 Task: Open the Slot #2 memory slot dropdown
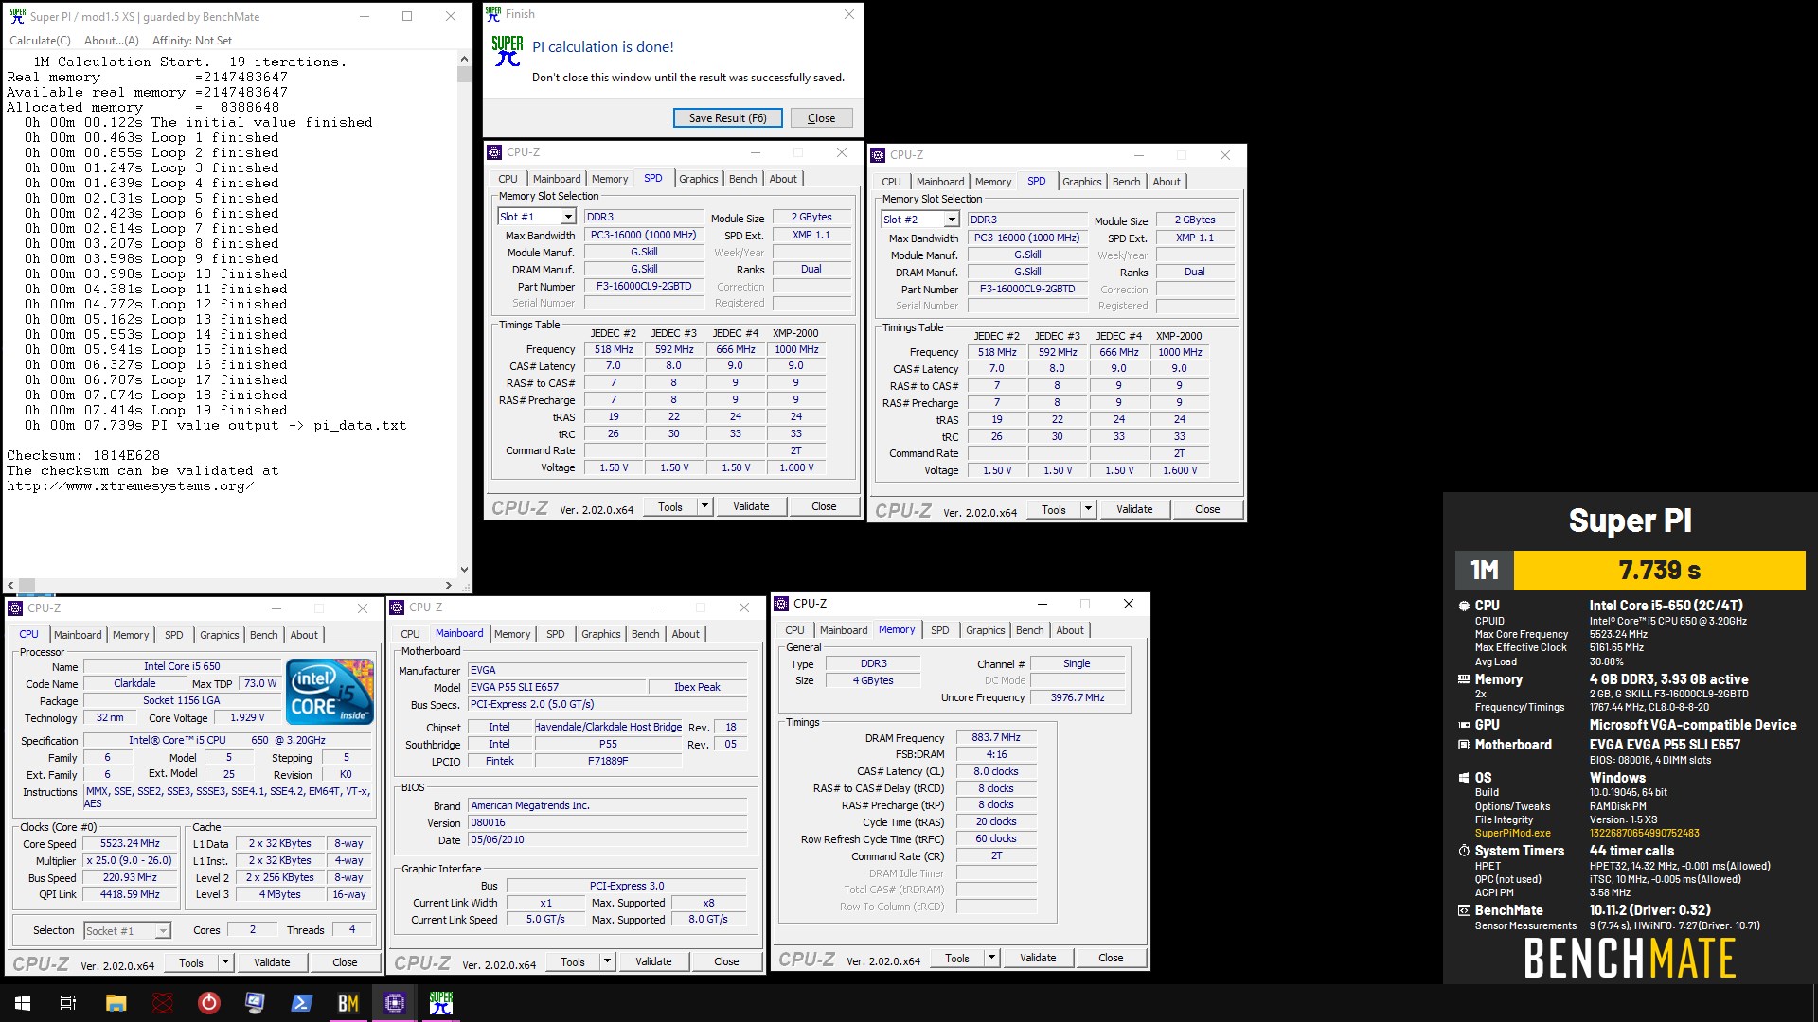click(x=952, y=220)
